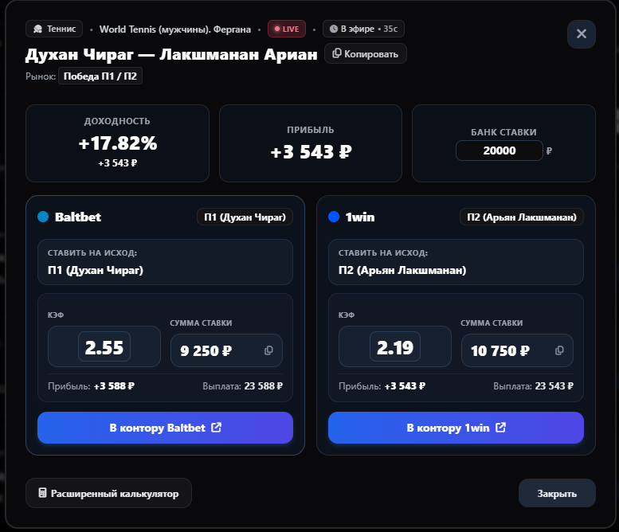Click the Baltbet profit +3 588 ₽
Viewport: 619px width, 532px height.
114,386
